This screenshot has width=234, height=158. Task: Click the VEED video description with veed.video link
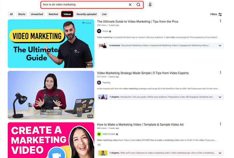(157, 140)
